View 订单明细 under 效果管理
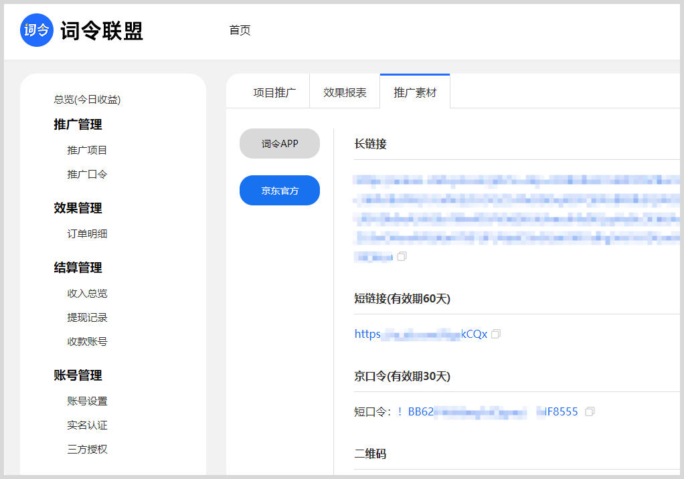Viewport: 684px width, 479px height. click(x=88, y=233)
